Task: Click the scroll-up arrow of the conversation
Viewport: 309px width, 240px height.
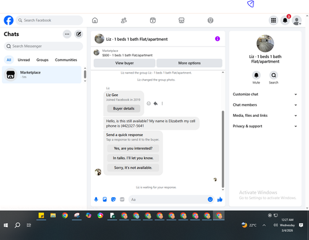Action: click(222, 72)
